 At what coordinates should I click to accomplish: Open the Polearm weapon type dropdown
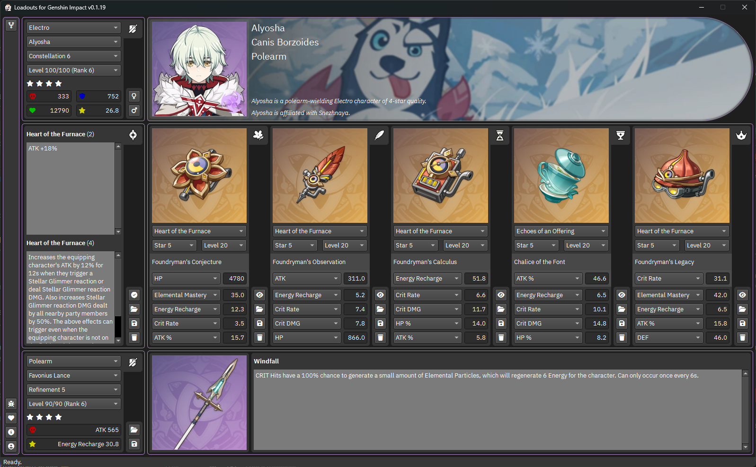[x=74, y=361]
